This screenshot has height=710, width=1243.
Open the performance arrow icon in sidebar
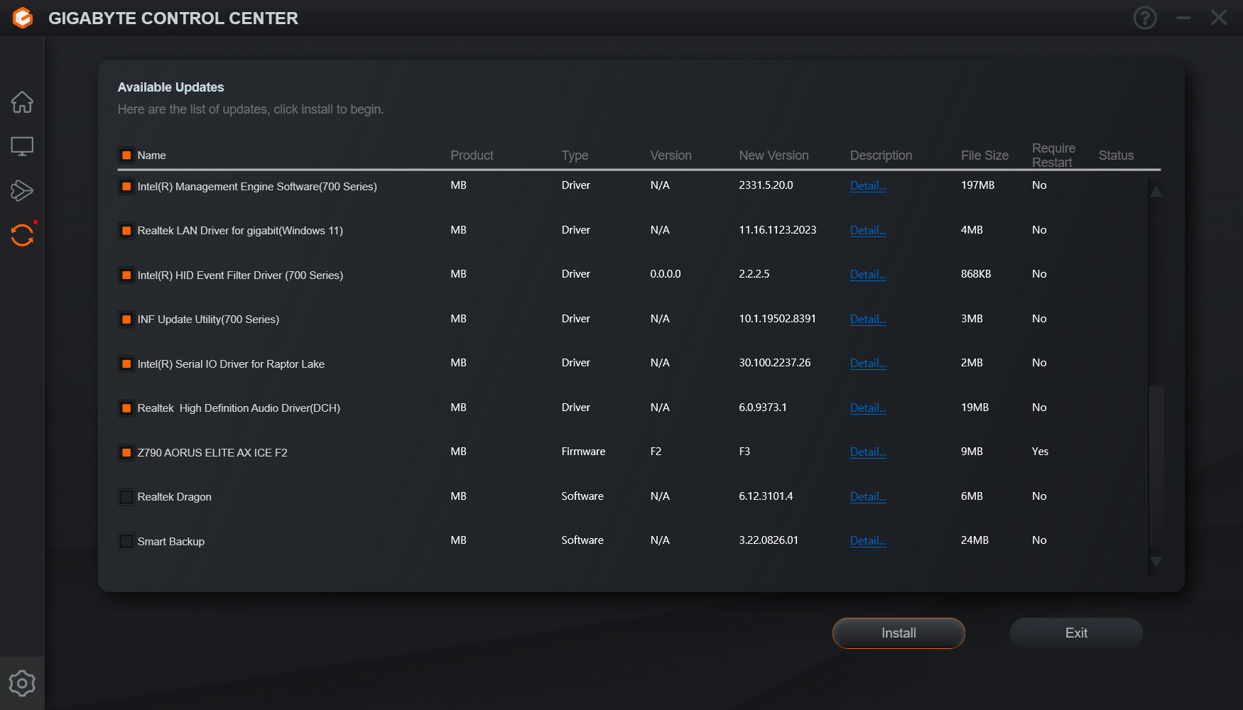(22, 190)
